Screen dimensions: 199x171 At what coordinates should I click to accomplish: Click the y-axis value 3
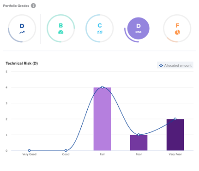pos(6,103)
